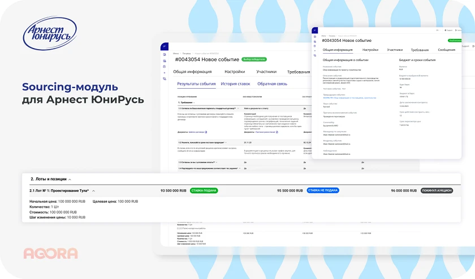Click the Арнест ЮниРусь oval logo
Viewport: 475px width, 279px height.
coord(50,33)
